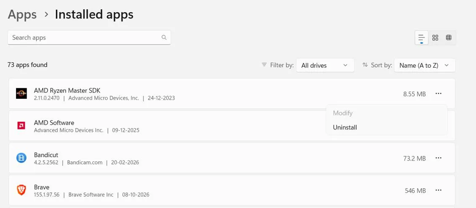Click the 546 MB size value
The height and width of the screenshot is (208, 476).
coord(415,191)
